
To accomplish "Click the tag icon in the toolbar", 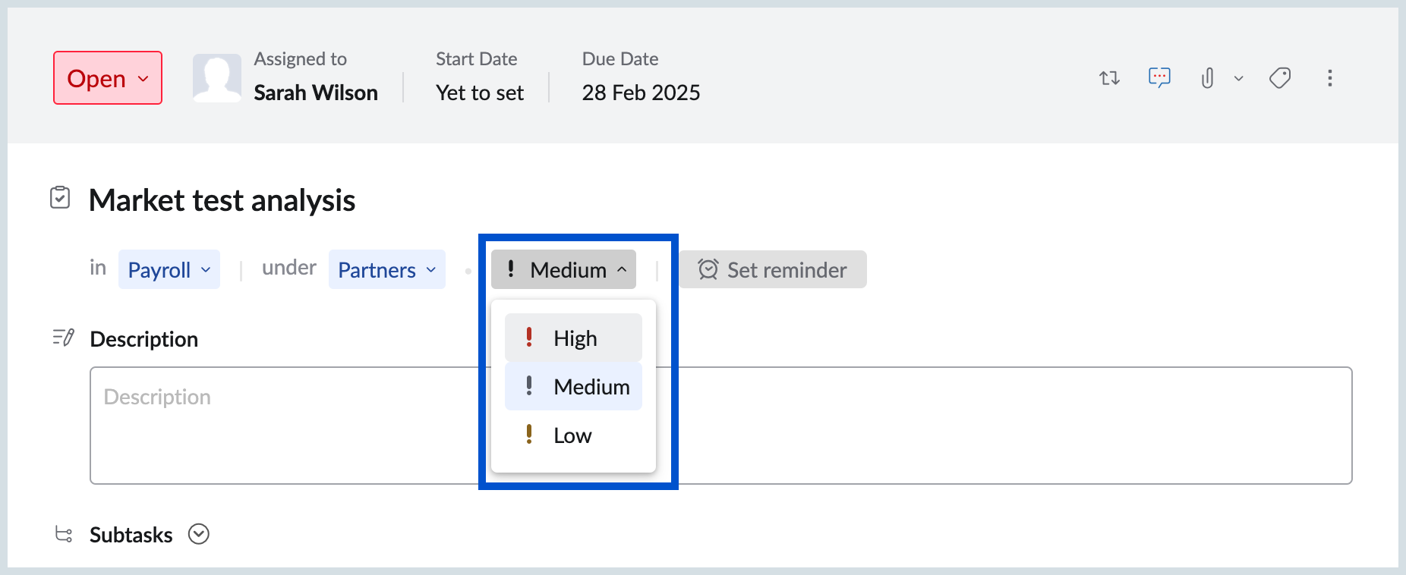I will click(x=1281, y=77).
